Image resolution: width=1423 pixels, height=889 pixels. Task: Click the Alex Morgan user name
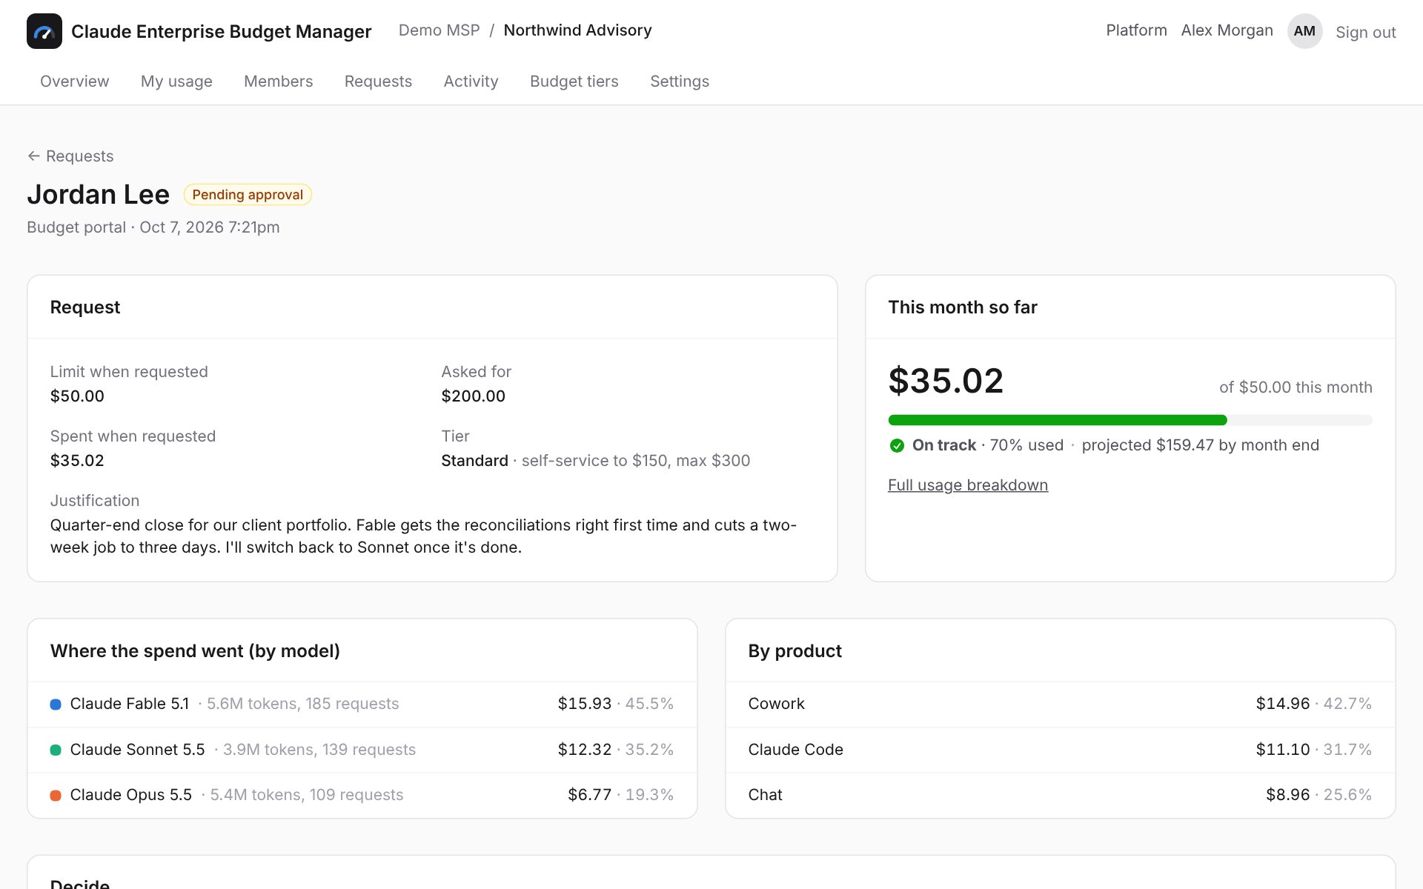pyautogui.click(x=1227, y=30)
